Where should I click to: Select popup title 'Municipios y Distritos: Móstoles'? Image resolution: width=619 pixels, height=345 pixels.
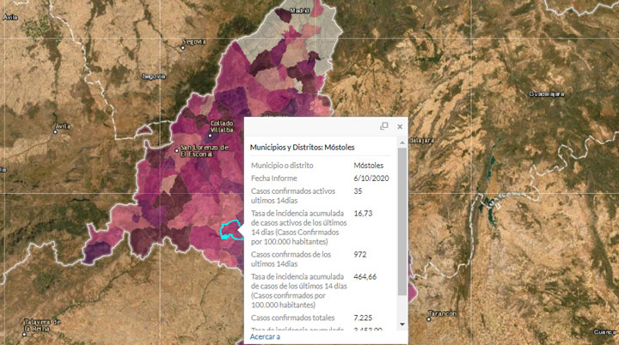[x=303, y=147]
